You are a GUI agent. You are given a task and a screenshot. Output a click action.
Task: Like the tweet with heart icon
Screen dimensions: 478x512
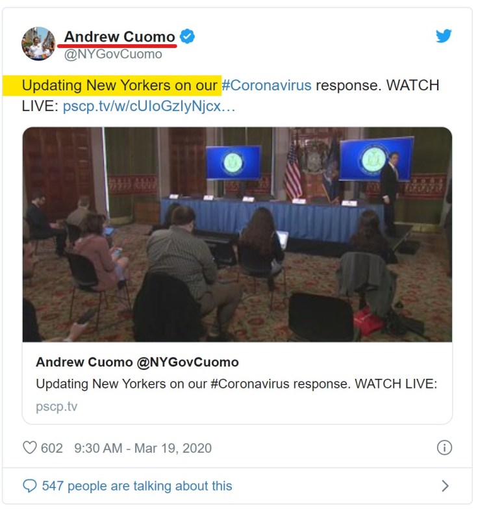click(x=30, y=448)
